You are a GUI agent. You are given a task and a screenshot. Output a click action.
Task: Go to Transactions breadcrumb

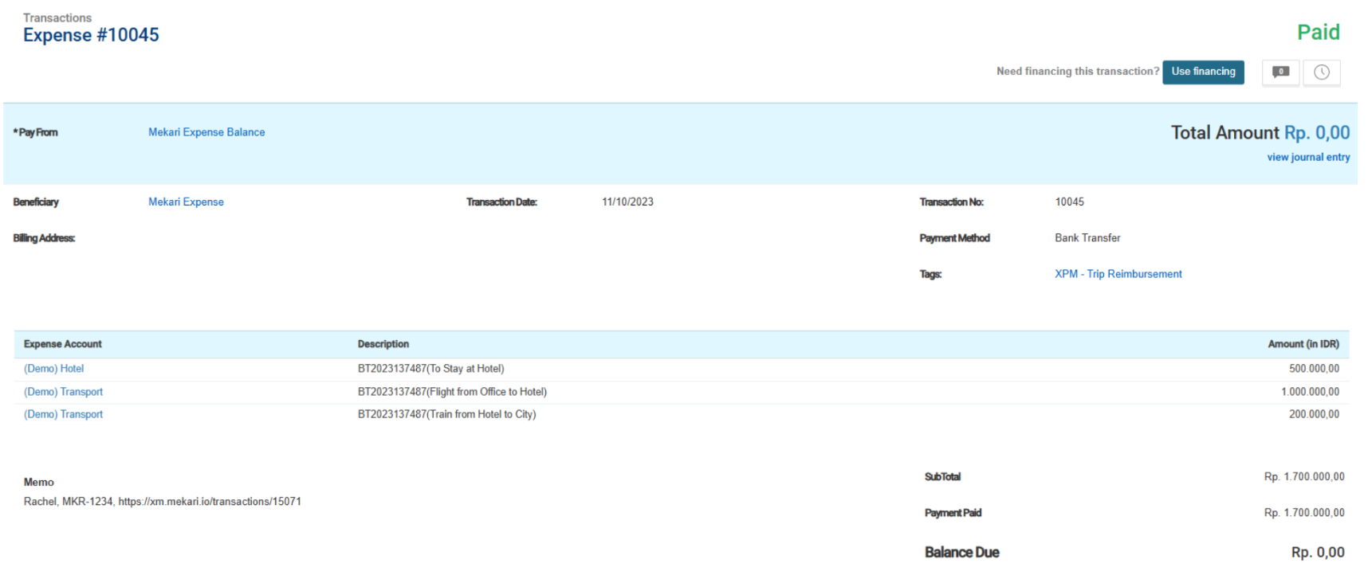tap(57, 18)
